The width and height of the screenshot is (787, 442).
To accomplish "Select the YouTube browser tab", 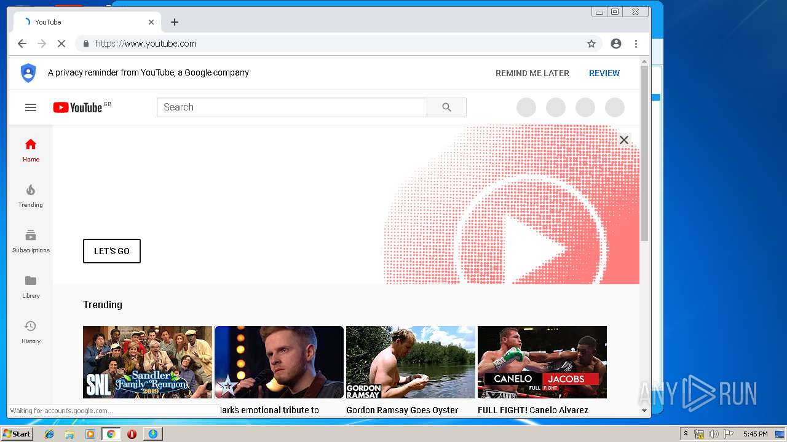I will pos(87,22).
